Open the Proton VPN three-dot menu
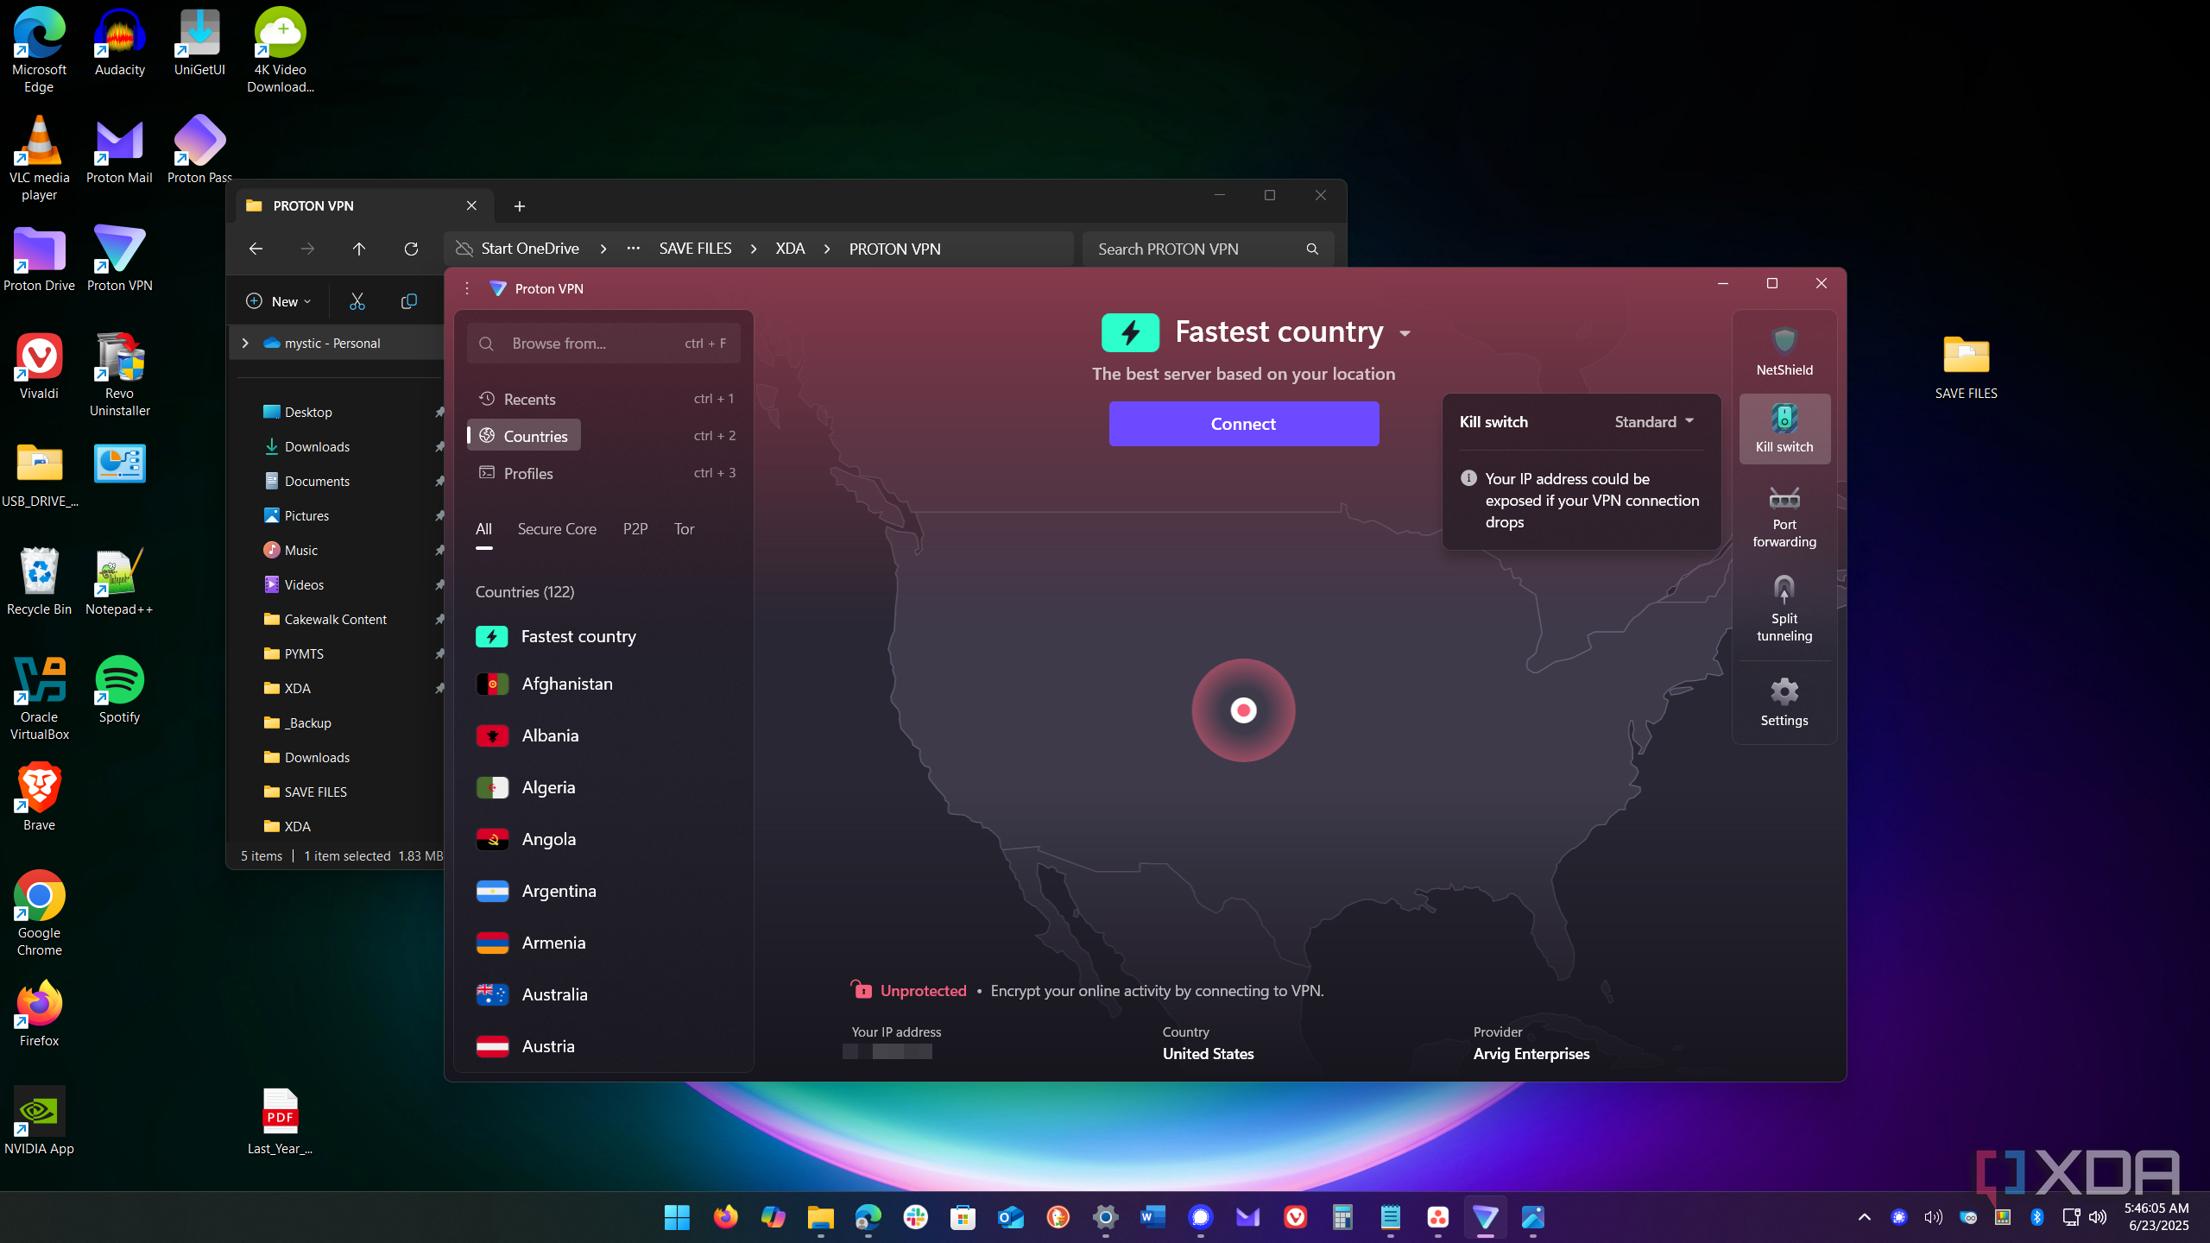The width and height of the screenshot is (2210, 1243). pyautogui.click(x=467, y=288)
